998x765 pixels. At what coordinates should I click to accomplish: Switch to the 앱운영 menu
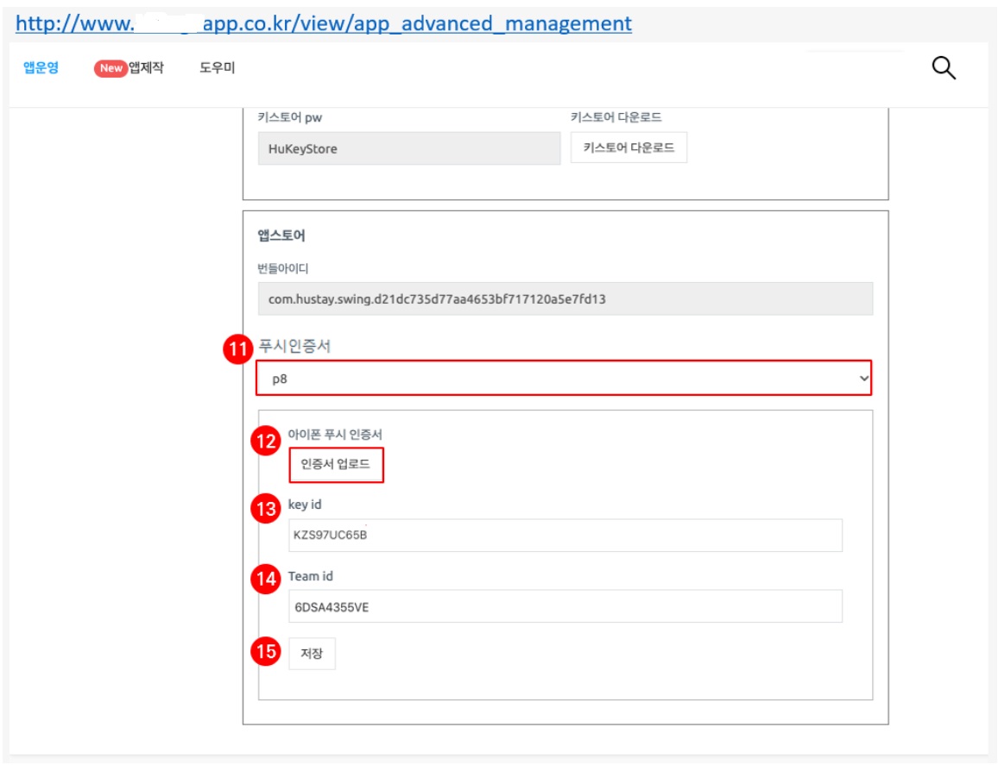(x=41, y=67)
